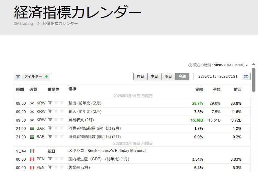Open 消費者物価指数 (前月比) (2月) indicator

pyautogui.click(x=95, y=137)
